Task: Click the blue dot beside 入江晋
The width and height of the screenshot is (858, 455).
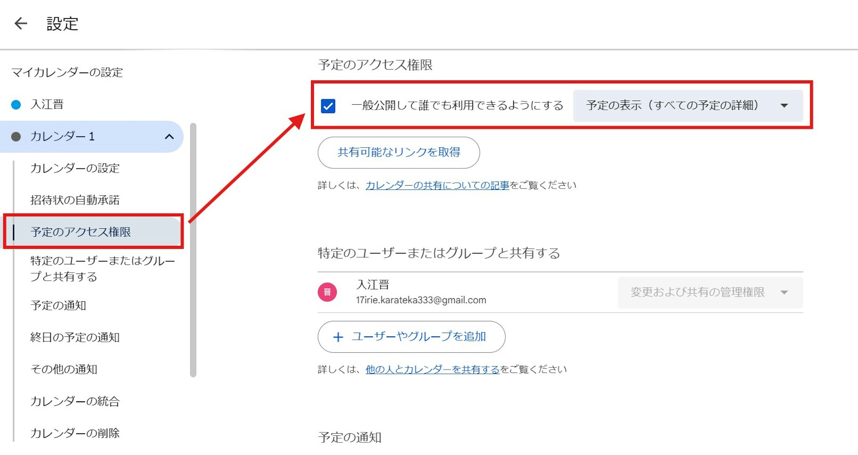Action: [16, 104]
